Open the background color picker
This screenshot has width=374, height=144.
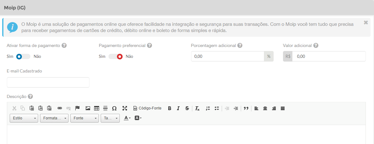coord(138,118)
